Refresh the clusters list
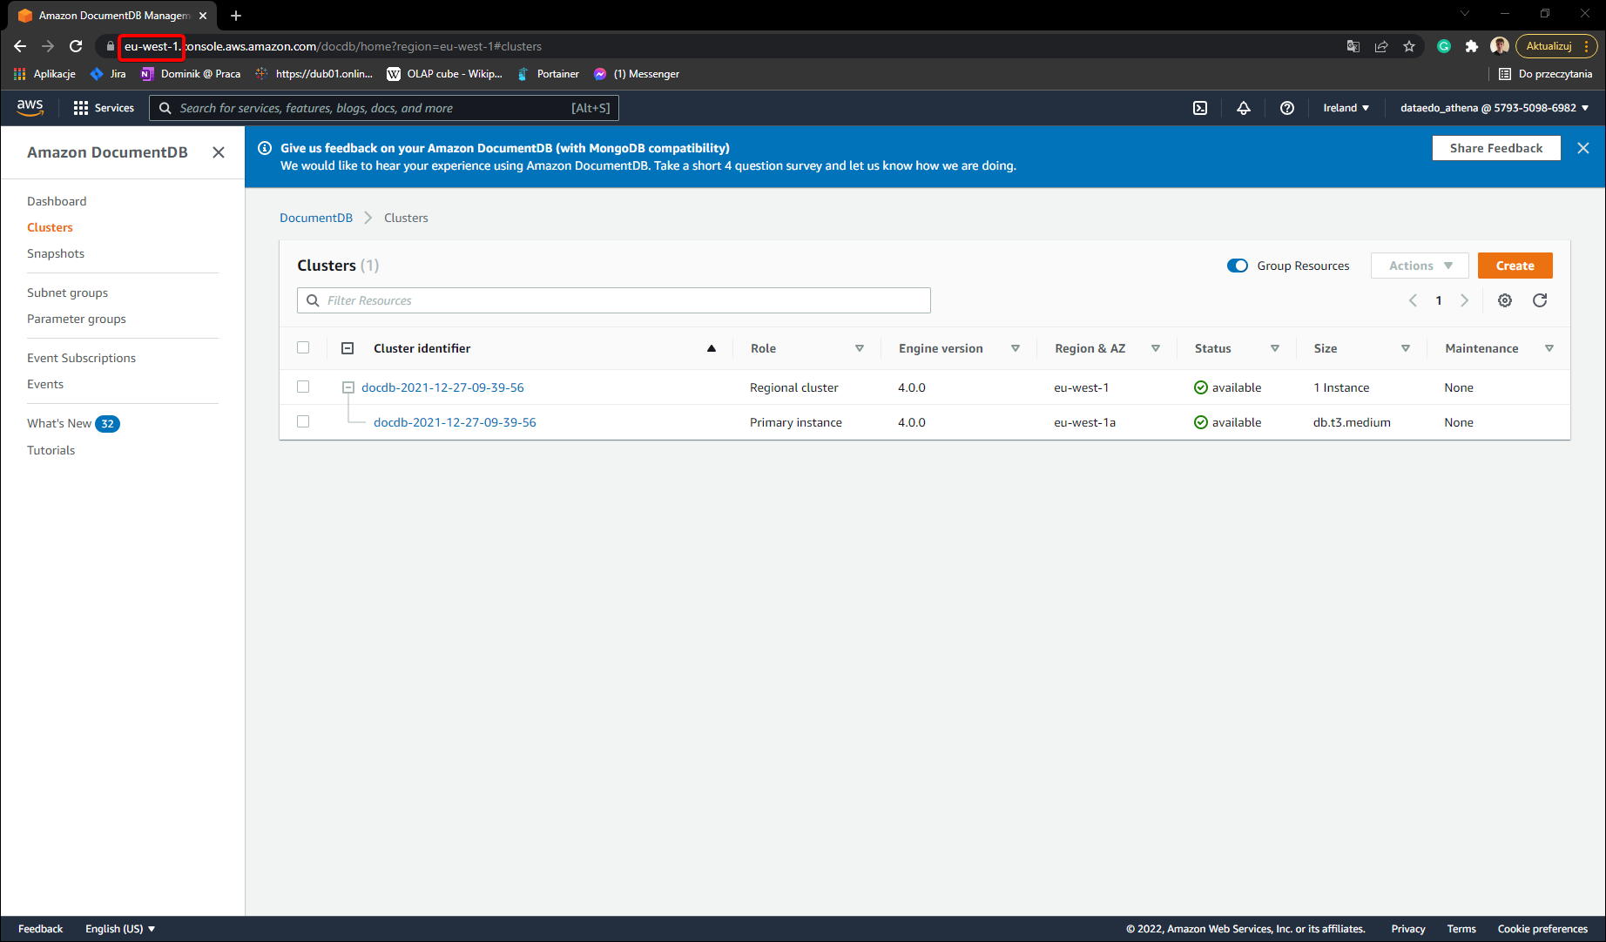The width and height of the screenshot is (1606, 942). tap(1540, 300)
